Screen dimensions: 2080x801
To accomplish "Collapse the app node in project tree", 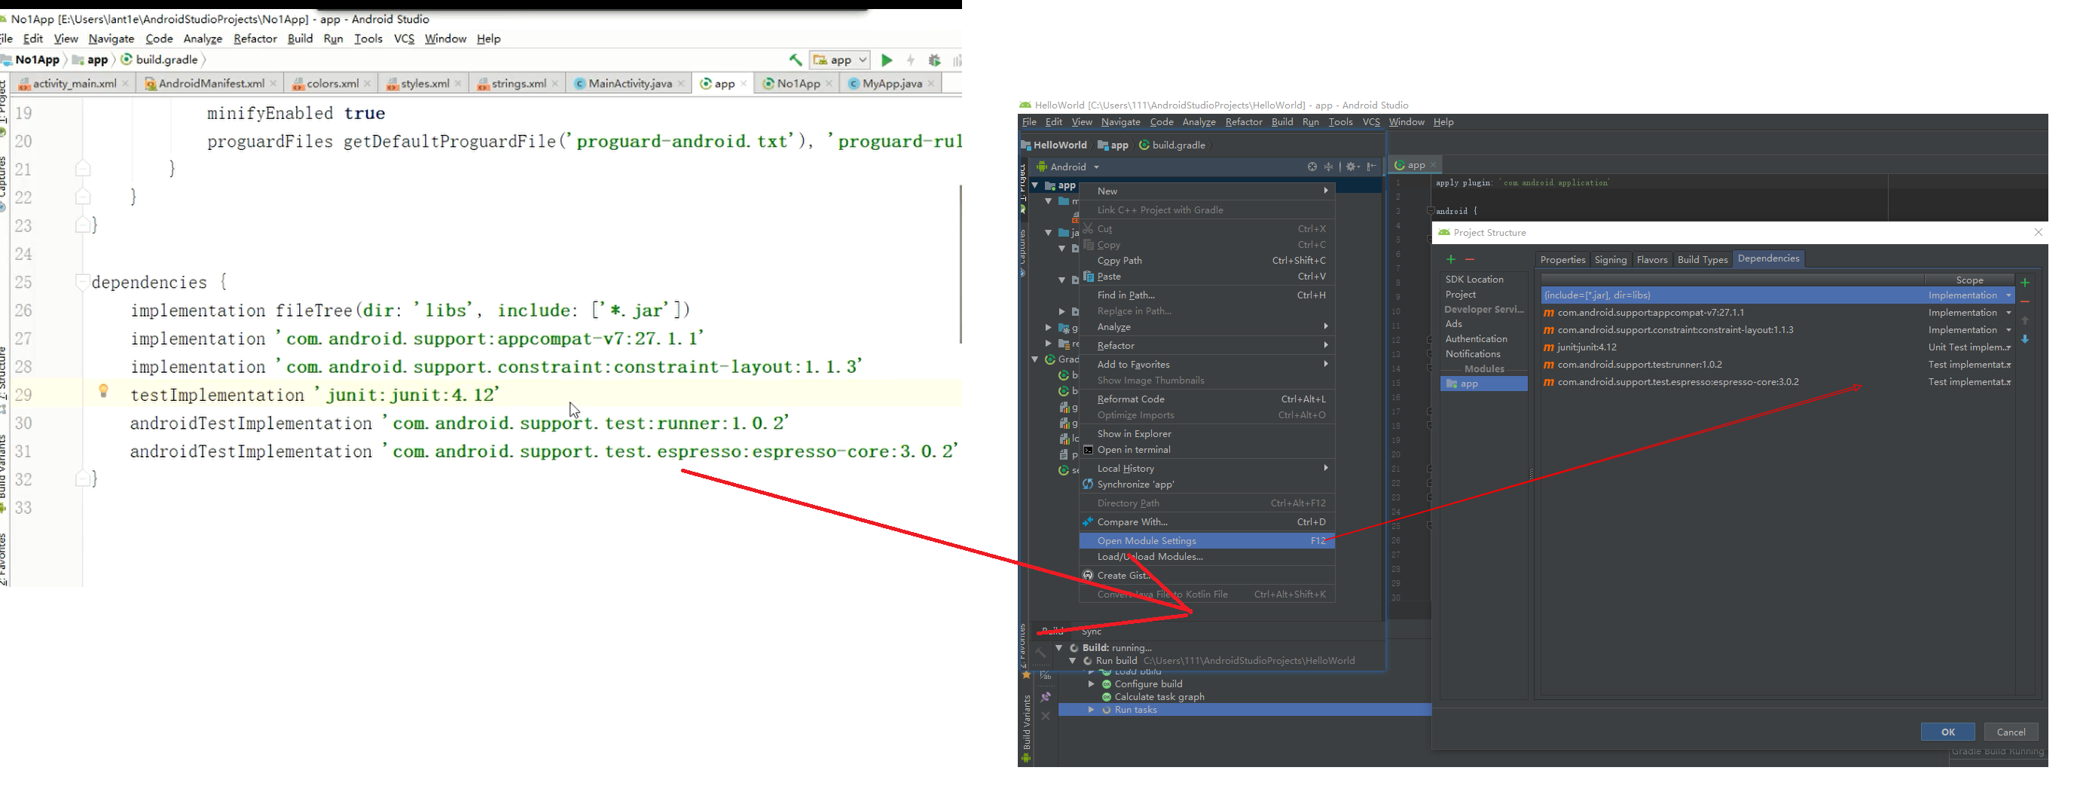I will [x=1035, y=185].
